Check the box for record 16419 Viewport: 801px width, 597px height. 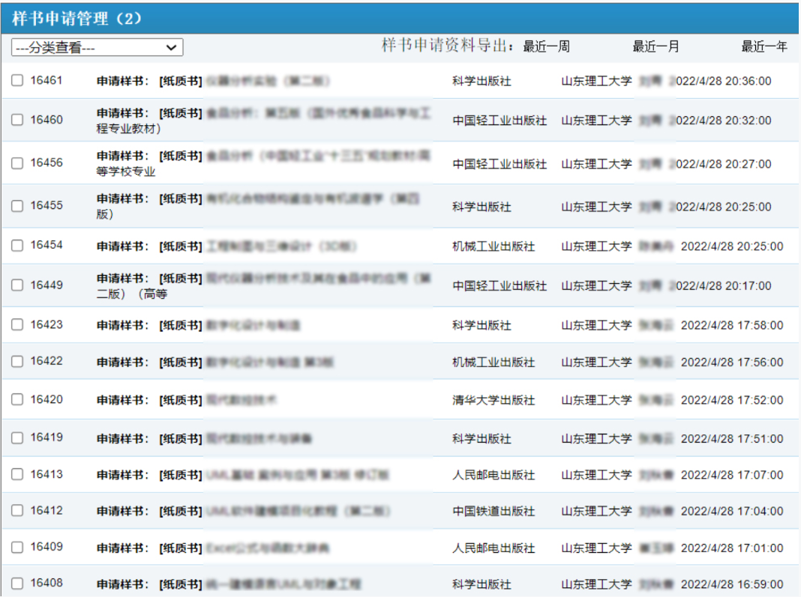tap(17, 437)
